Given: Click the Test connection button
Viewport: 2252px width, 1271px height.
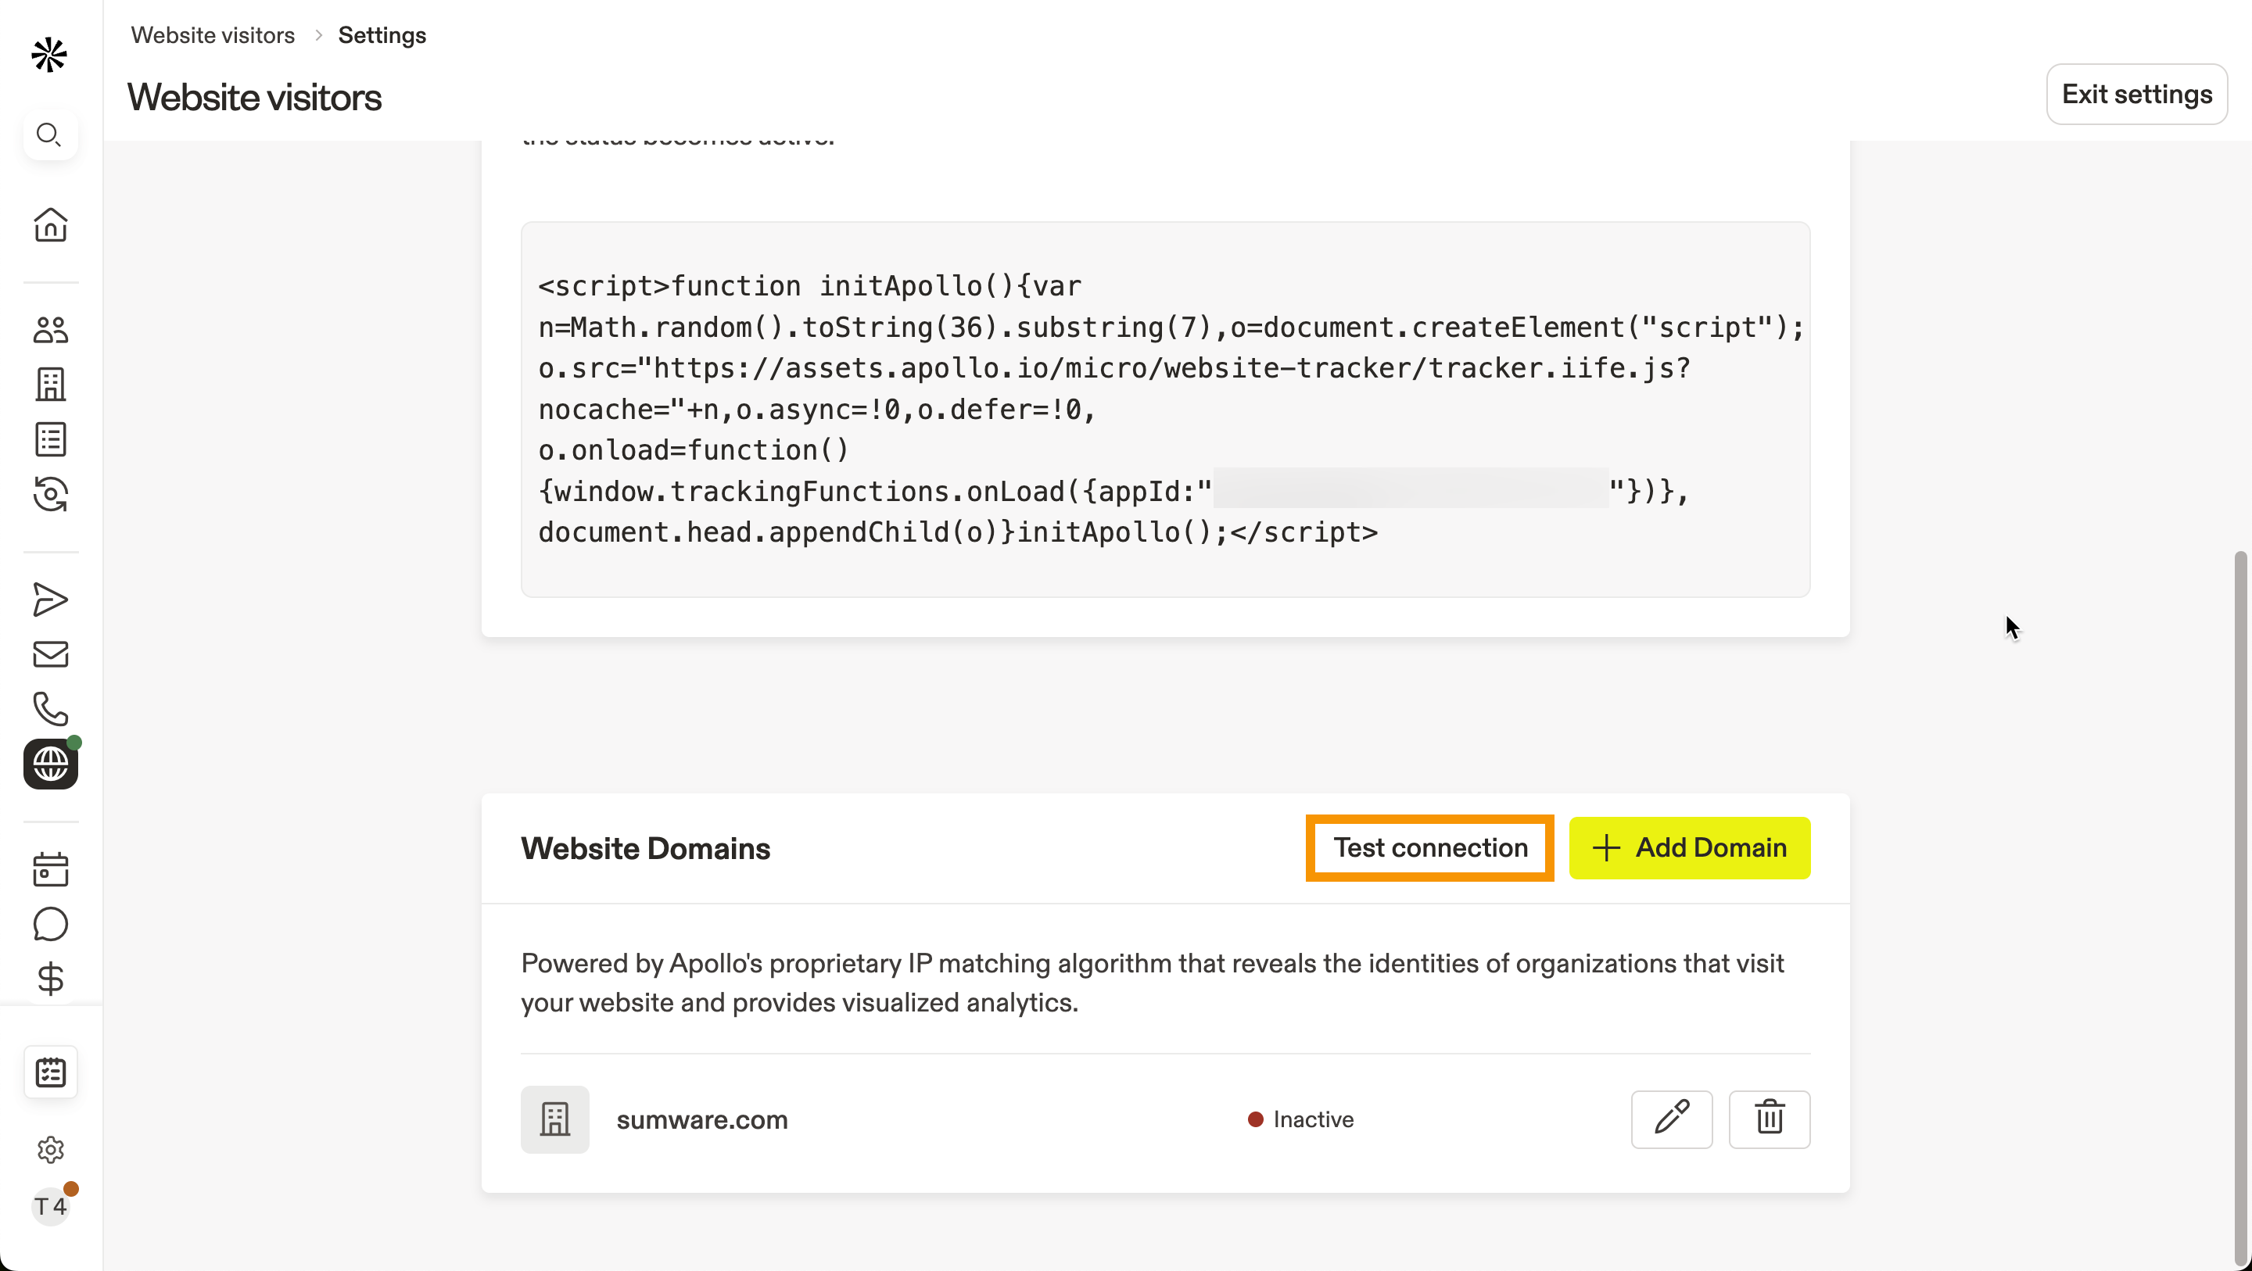Looking at the screenshot, I should [x=1429, y=848].
